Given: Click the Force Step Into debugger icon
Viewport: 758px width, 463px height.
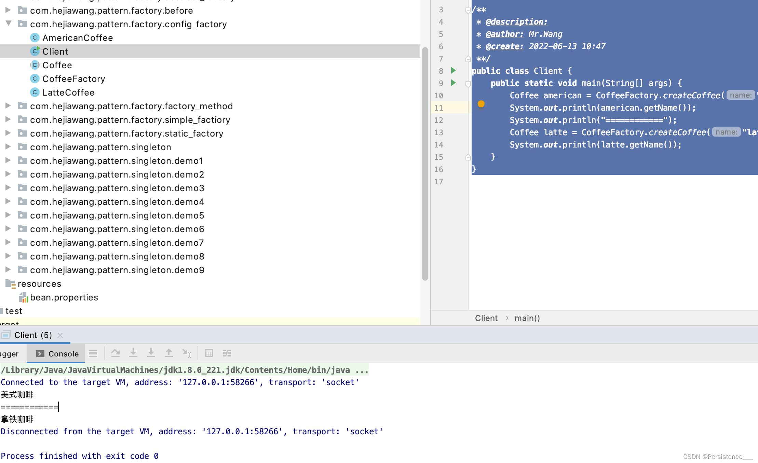Looking at the screenshot, I should click(151, 353).
